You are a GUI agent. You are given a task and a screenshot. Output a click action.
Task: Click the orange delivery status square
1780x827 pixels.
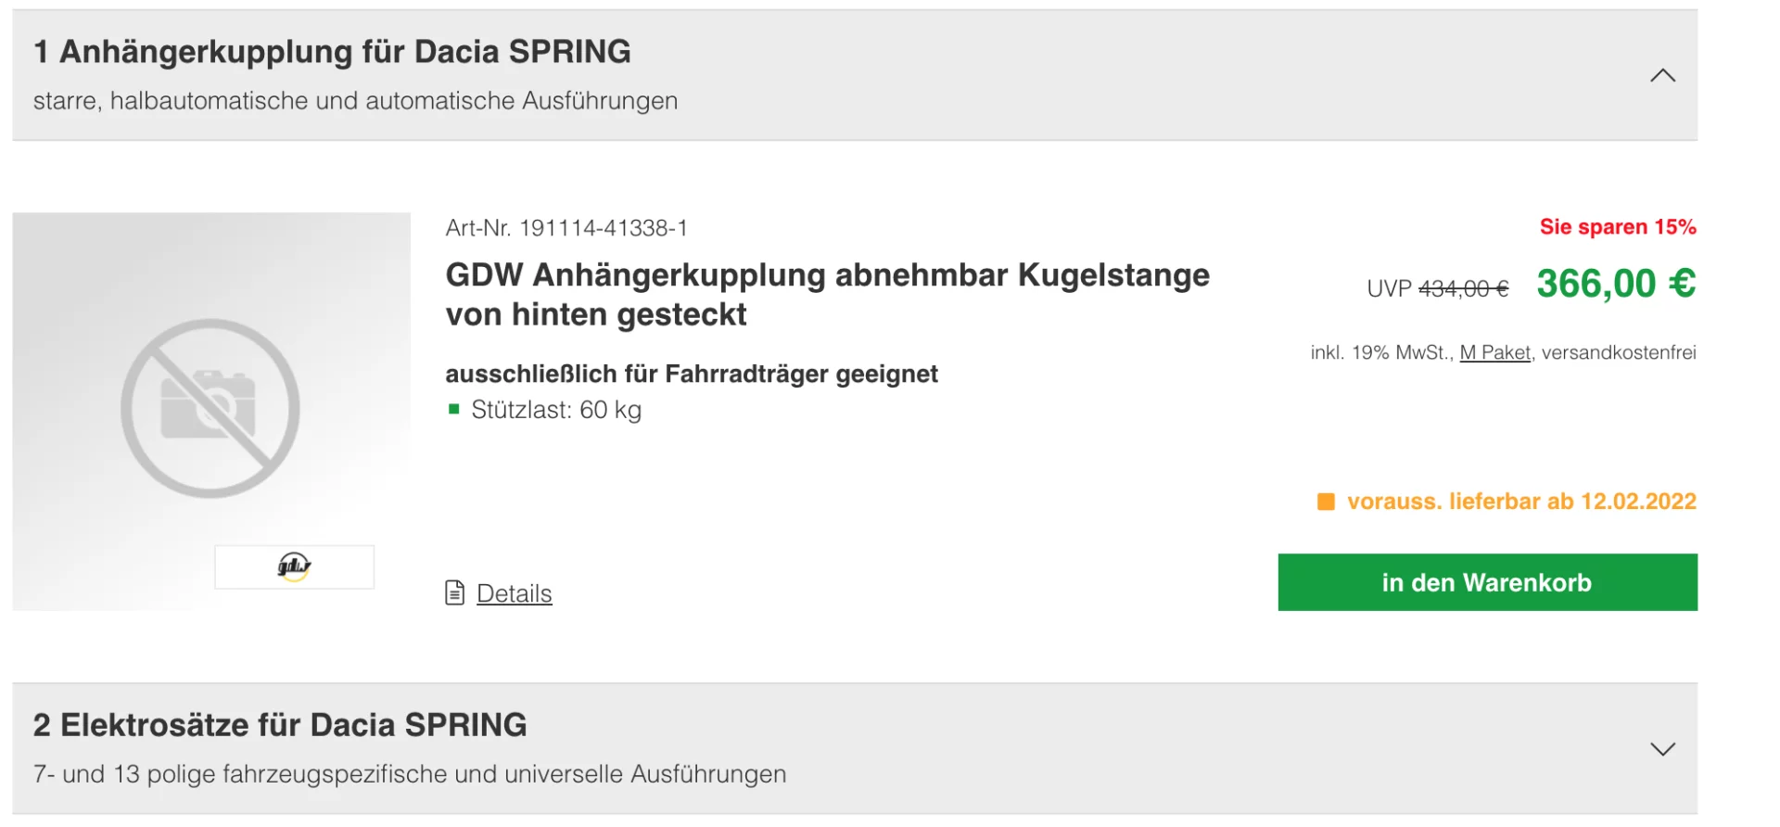coord(1326,503)
